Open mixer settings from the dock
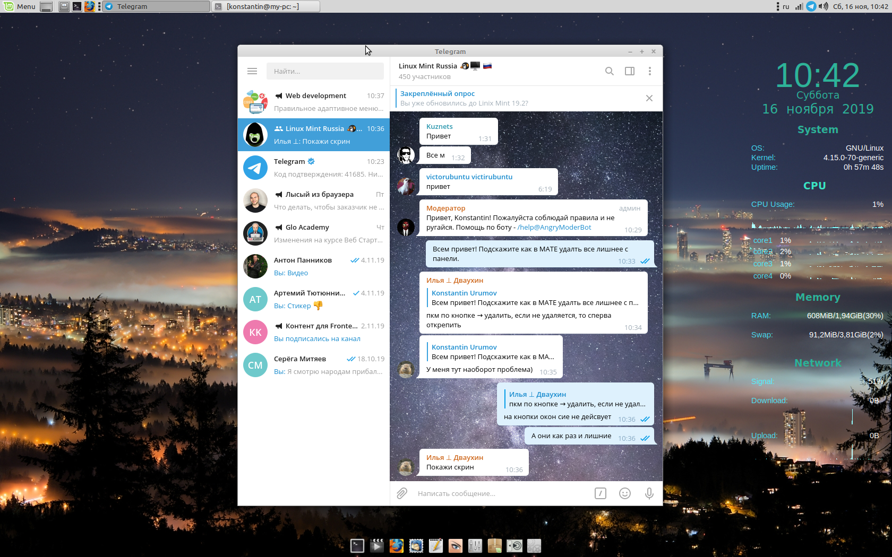The image size is (892, 557). 475,545
